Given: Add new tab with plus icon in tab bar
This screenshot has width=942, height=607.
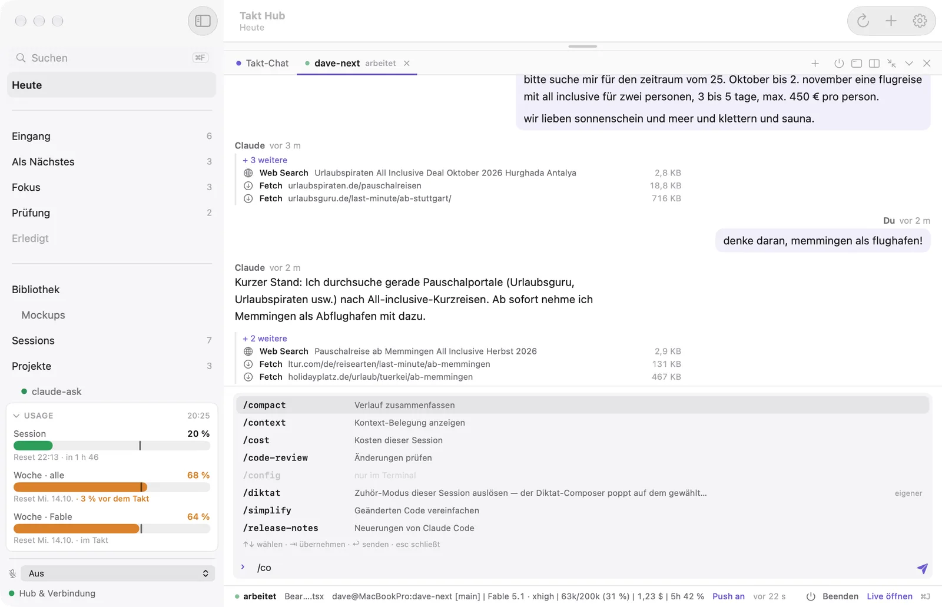Looking at the screenshot, I should click(x=815, y=64).
